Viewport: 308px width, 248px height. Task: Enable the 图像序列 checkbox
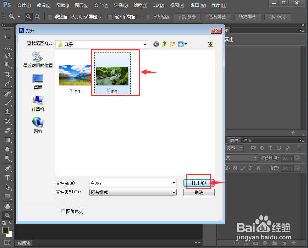pyautogui.click(x=62, y=211)
